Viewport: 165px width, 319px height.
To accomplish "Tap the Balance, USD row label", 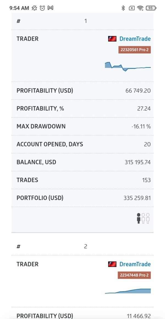I will [36, 162].
